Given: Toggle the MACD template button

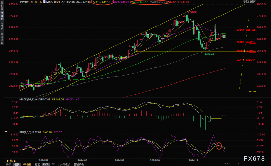Looking at the screenshot, I should pyautogui.click(x=46, y=164).
